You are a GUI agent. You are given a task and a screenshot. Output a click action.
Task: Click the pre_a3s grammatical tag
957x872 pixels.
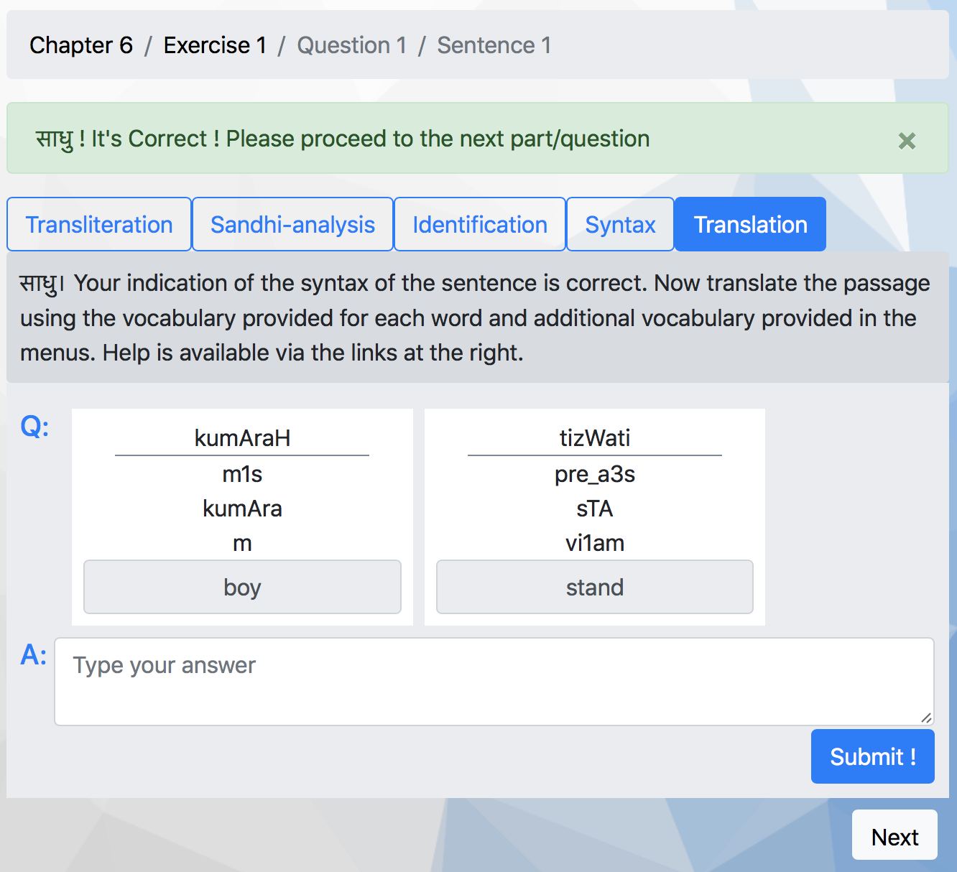[594, 474]
